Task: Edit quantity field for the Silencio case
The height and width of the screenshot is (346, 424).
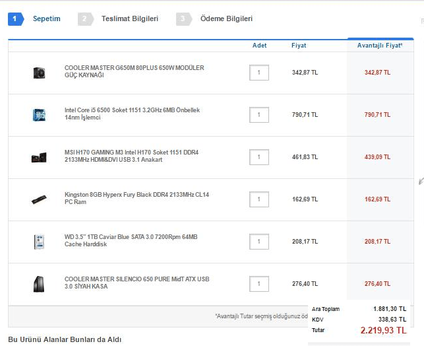Action: 259,284
